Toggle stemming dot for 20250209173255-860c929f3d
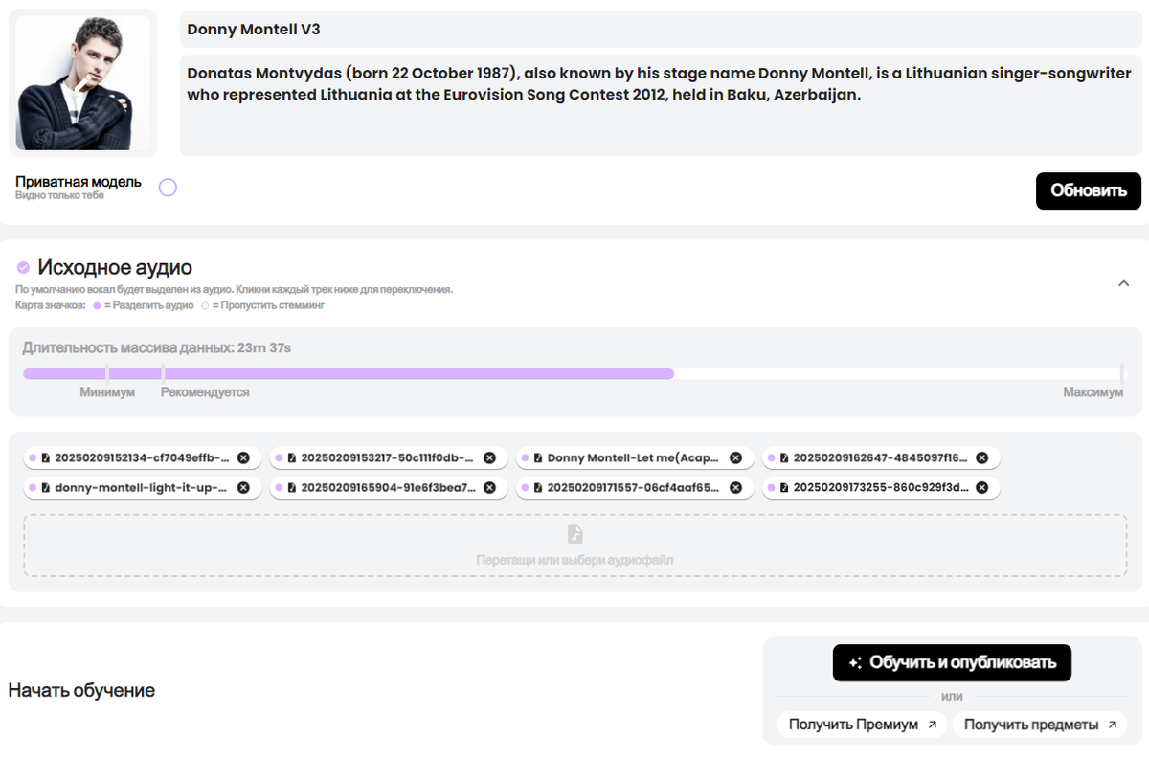The height and width of the screenshot is (758, 1149). [x=771, y=488]
